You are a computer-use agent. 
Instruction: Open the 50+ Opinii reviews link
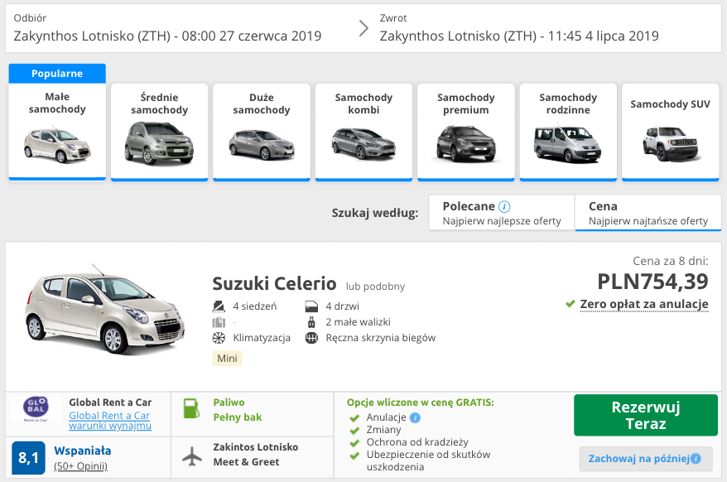tap(80, 466)
